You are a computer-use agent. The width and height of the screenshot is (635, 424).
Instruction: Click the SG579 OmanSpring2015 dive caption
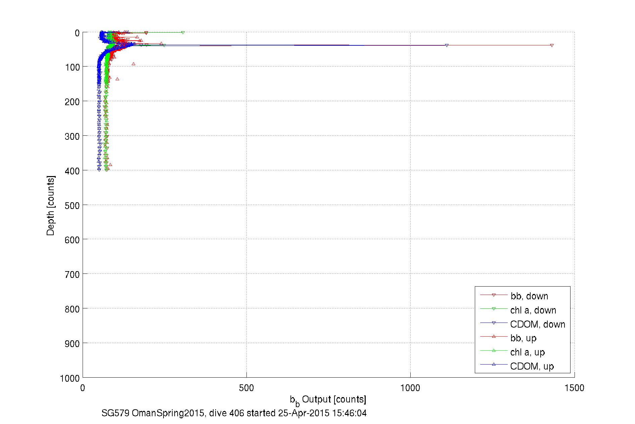(x=234, y=413)
